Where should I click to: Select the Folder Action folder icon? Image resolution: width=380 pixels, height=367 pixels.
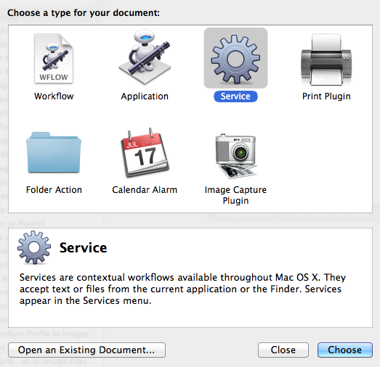[x=54, y=152]
